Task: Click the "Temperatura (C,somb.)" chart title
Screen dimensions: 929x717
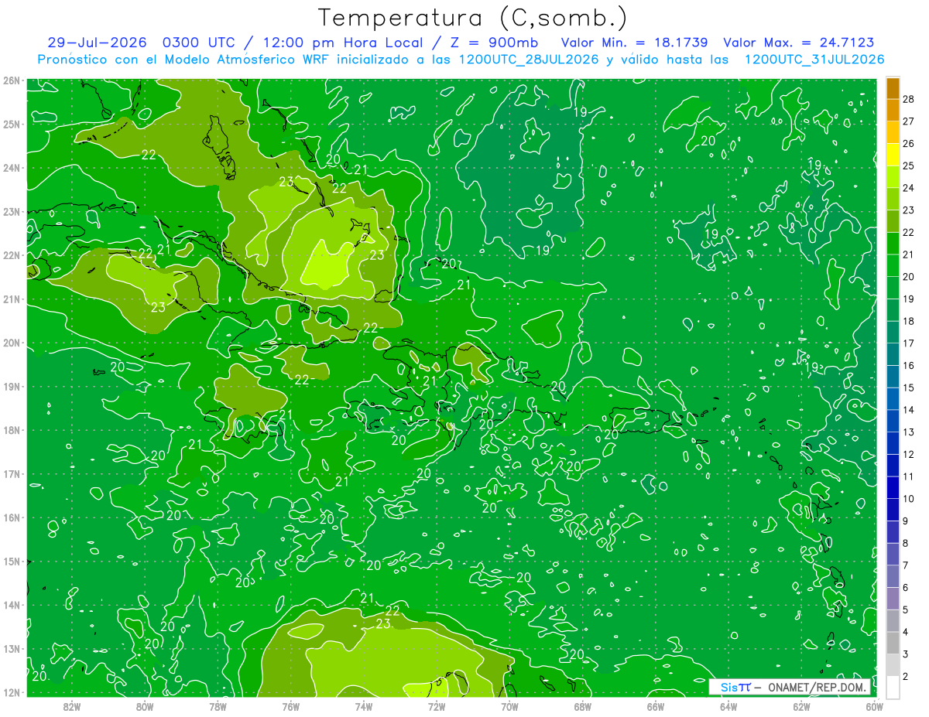Action: [x=473, y=19]
